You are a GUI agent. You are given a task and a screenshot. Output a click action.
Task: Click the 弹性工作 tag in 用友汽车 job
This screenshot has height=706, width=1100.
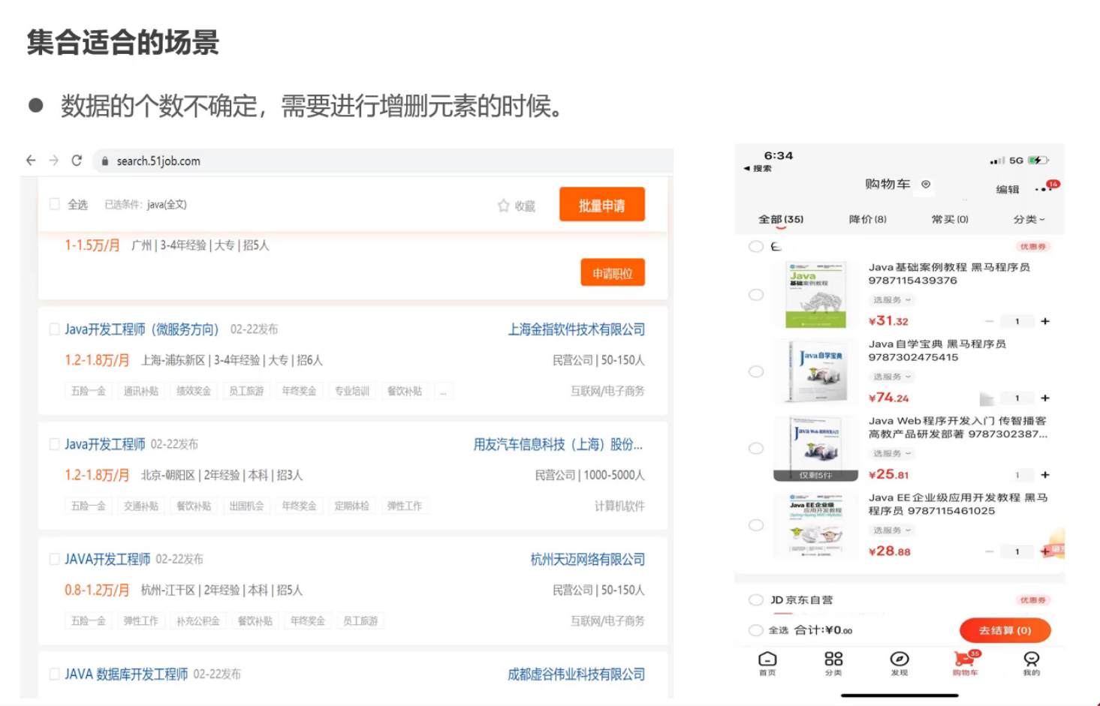pyautogui.click(x=404, y=506)
